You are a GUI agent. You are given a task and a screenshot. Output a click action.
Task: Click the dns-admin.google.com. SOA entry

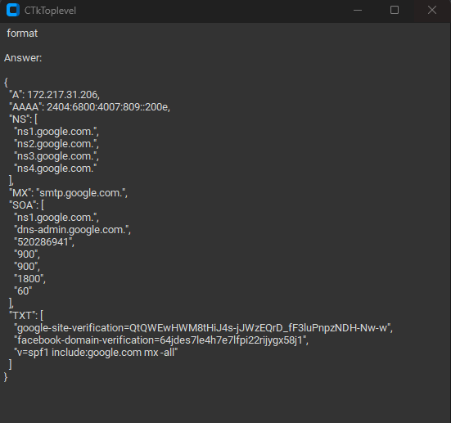(x=73, y=230)
